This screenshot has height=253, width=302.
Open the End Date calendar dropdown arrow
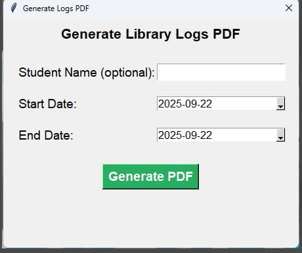pyautogui.click(x=280, y=135)
